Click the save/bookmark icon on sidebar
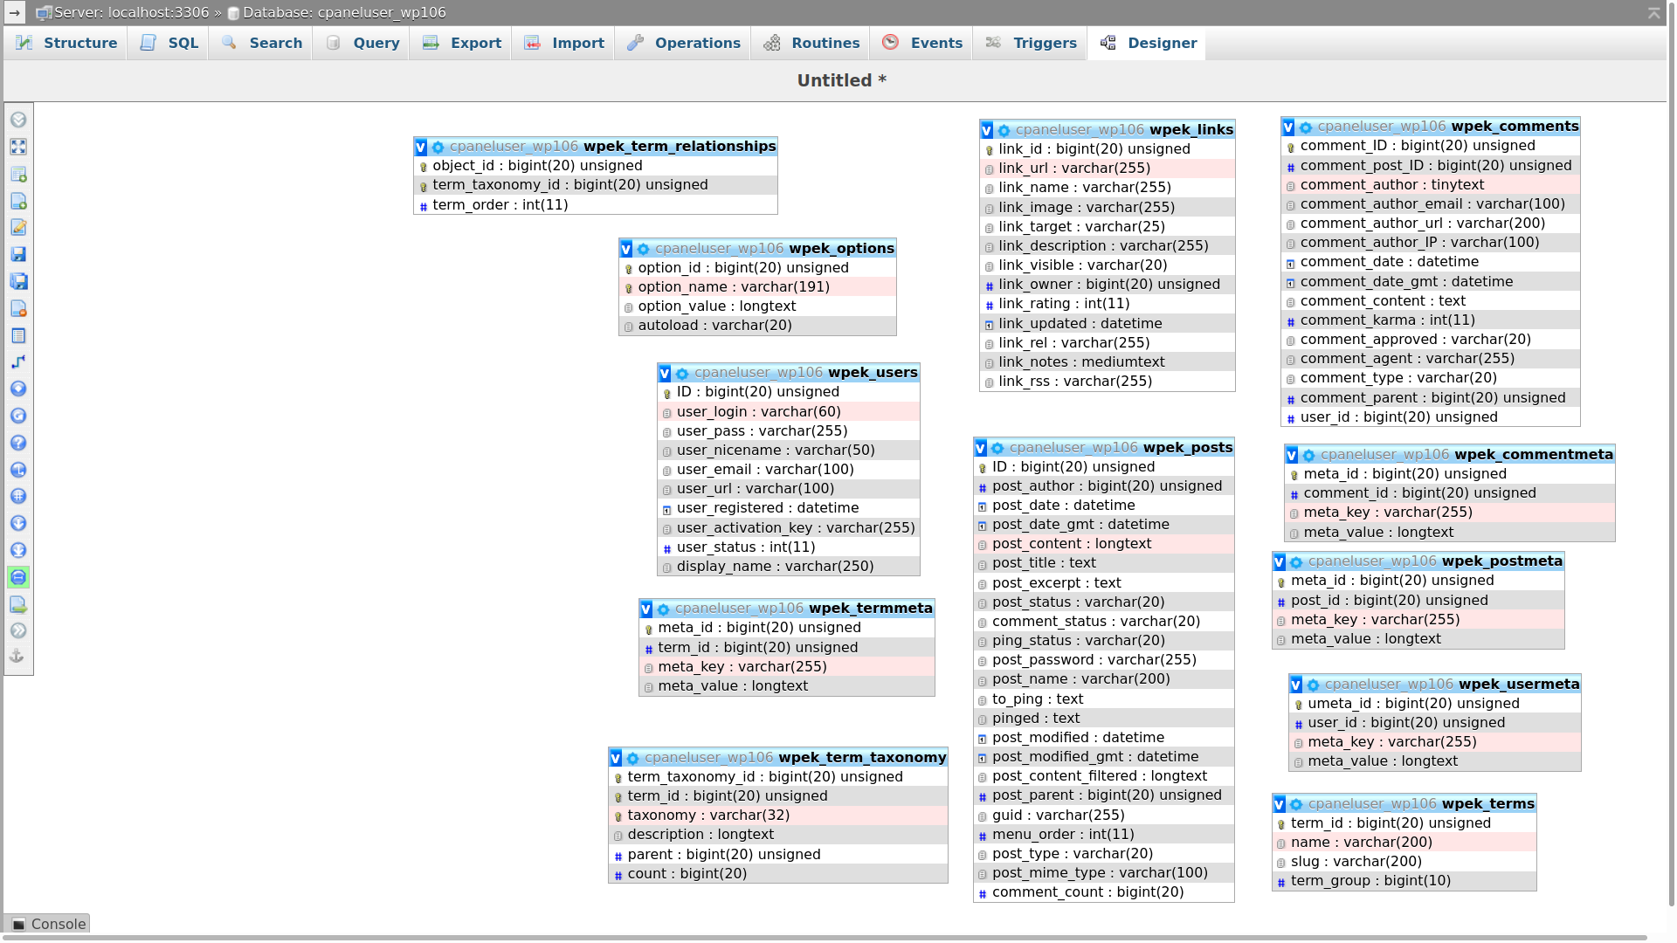1677x943 pixels. [x=17, y=254]
